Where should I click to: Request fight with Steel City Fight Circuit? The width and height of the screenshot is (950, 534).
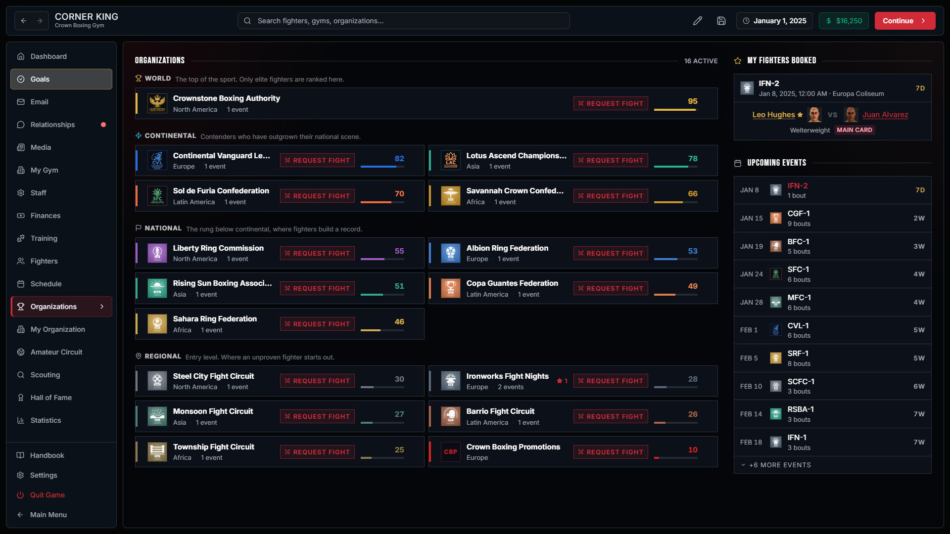317,381
